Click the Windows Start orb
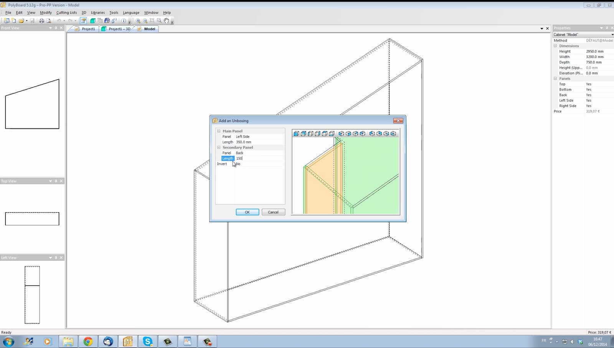The height and width of the screenshot is (348, 614). point(8,341)
